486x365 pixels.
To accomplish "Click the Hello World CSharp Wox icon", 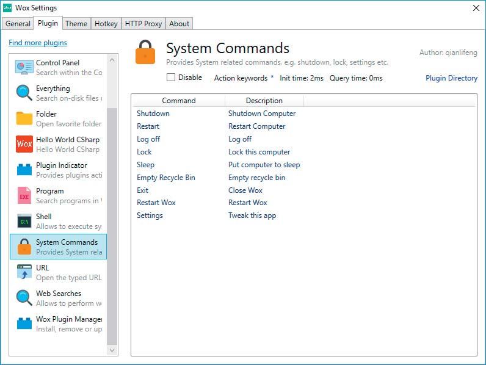I will [24, 144].
